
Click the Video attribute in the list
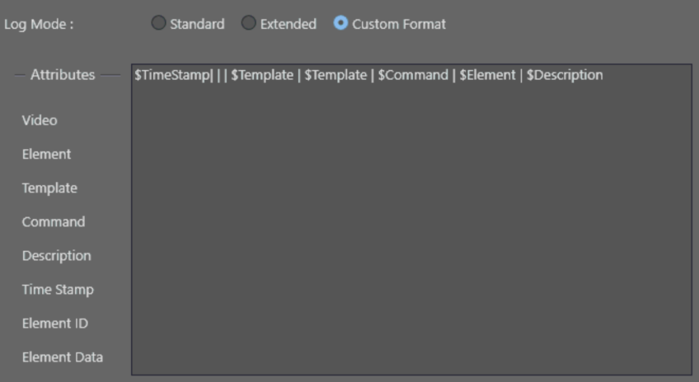pyautogui.click(x=40, y=120)
